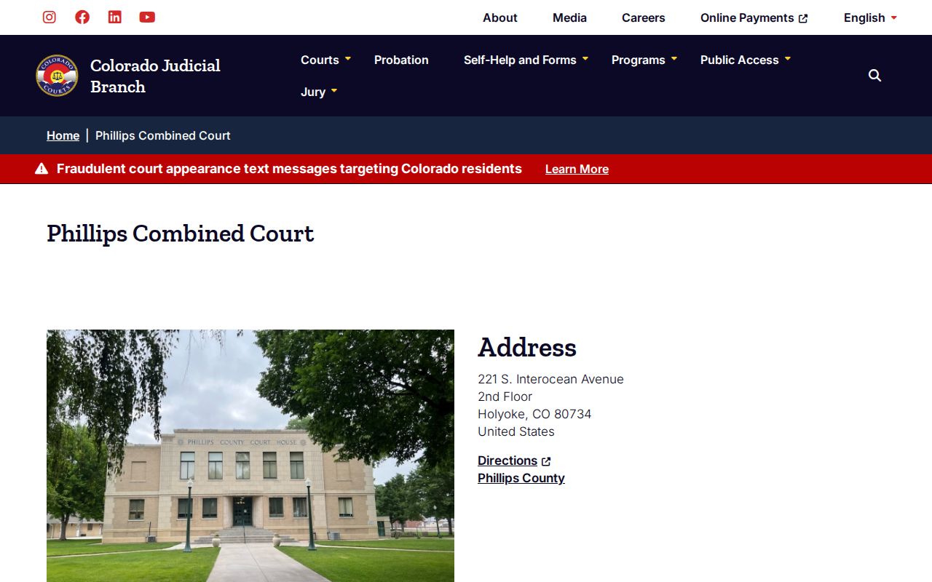Open the Careers page

pyautogui.click(x=644, y=17)
